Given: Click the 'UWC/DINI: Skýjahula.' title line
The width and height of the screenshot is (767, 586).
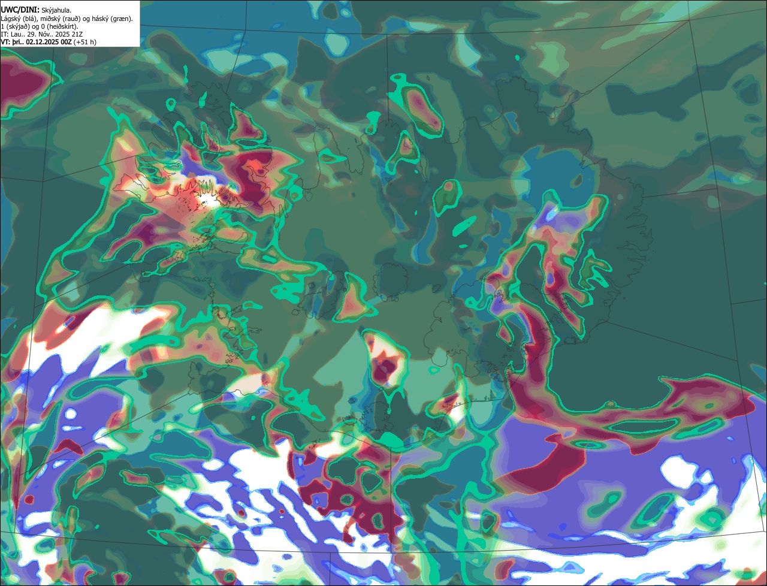Looking at the screenshot, I should (37, 10).
